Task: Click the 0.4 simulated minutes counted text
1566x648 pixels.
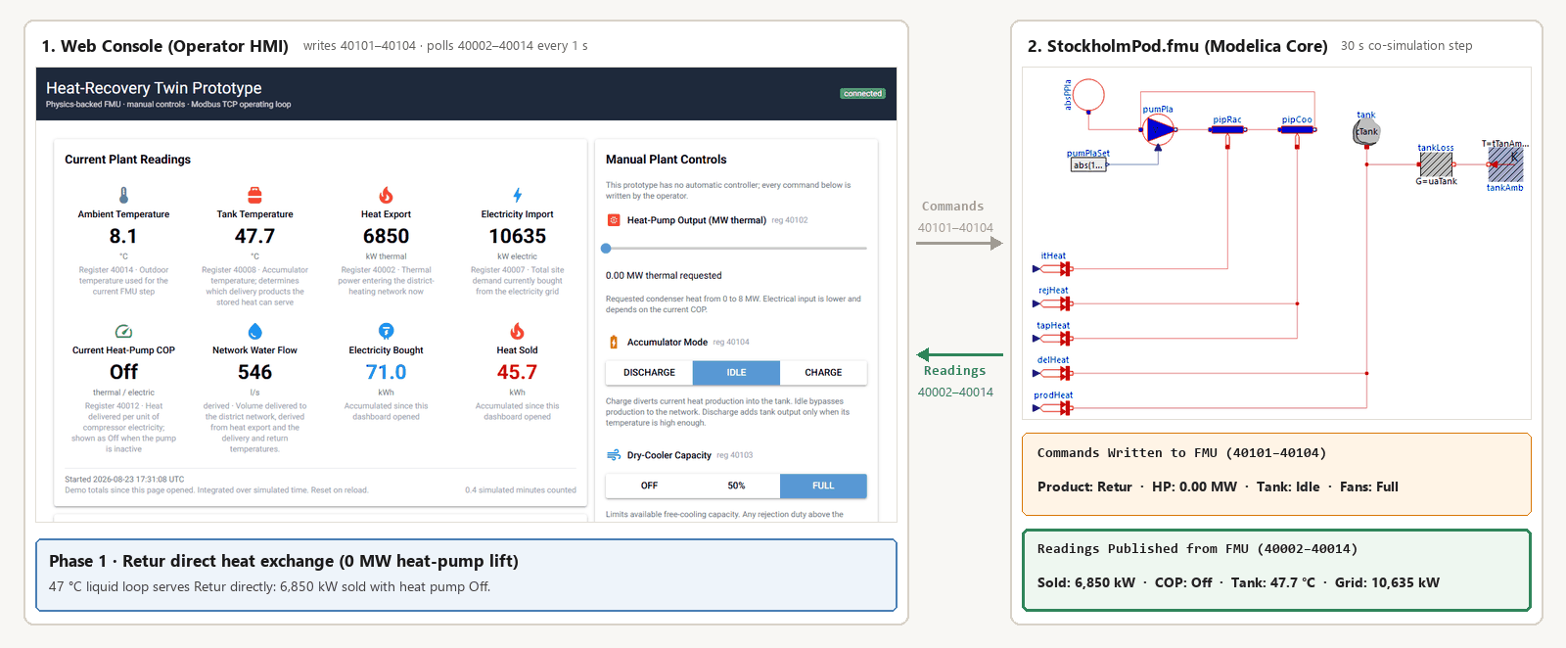Action: (521, 490)
